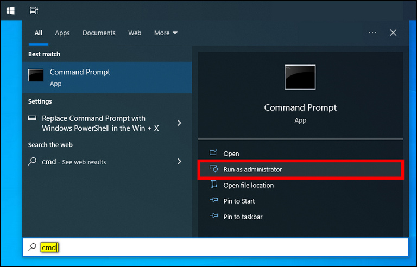Expand the cmd web results chevron
417x267 pixels.
(x=180, y=161)
